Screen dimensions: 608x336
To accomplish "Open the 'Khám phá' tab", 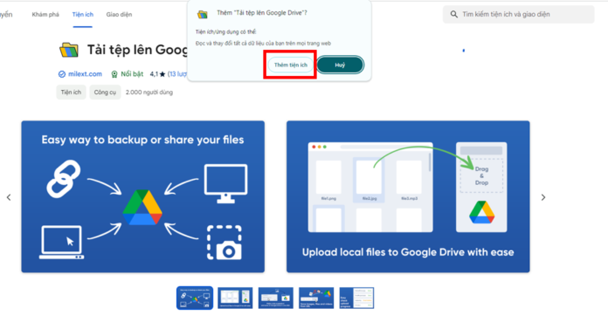I will pyautogui.click(x=45, y=14).
